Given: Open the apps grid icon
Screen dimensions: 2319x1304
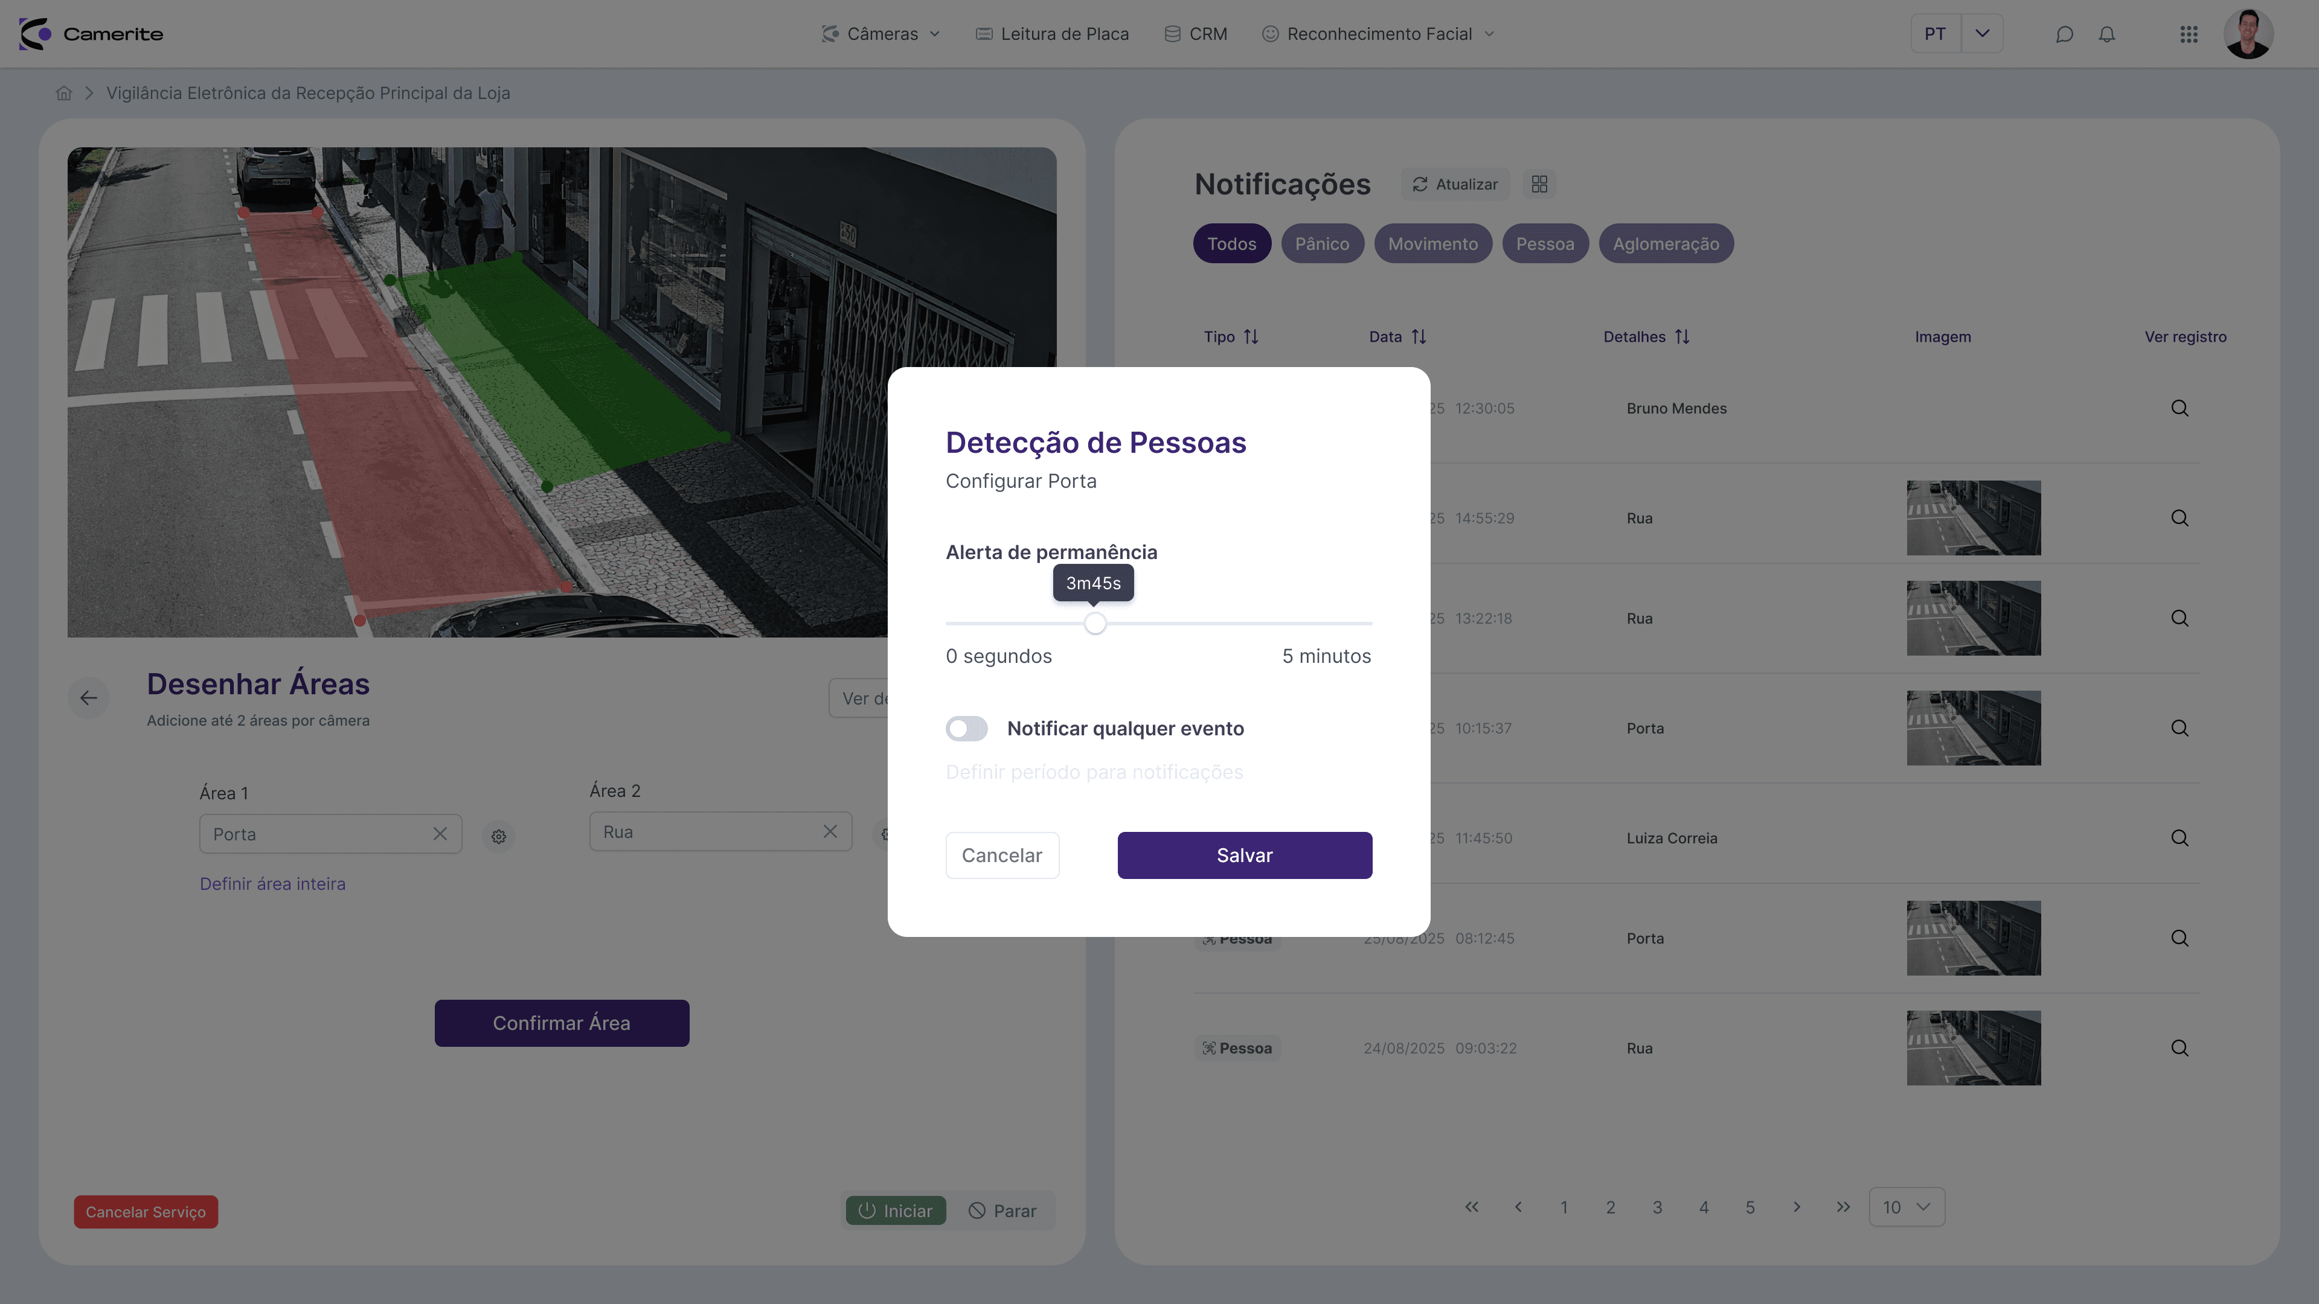Looking at the screenshot, I should [x=2189, y=34].
